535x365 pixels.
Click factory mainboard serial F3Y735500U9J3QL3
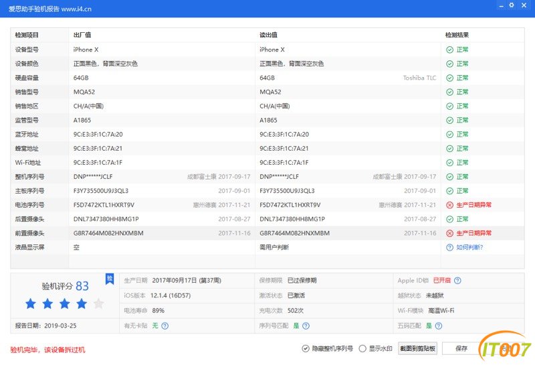(101, 191)
